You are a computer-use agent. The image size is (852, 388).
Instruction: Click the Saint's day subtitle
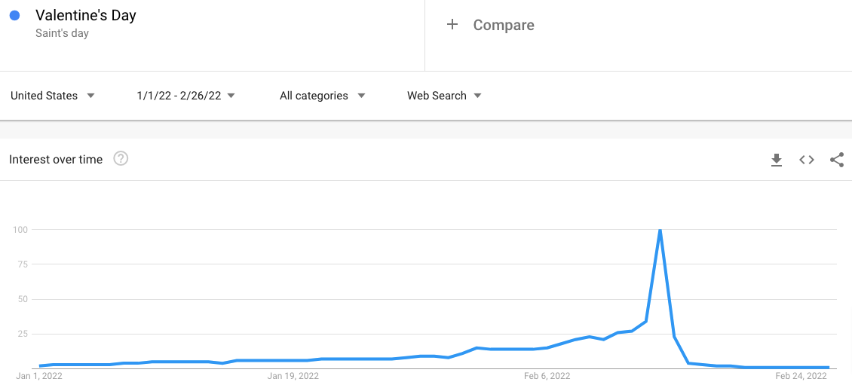(62, 33)
